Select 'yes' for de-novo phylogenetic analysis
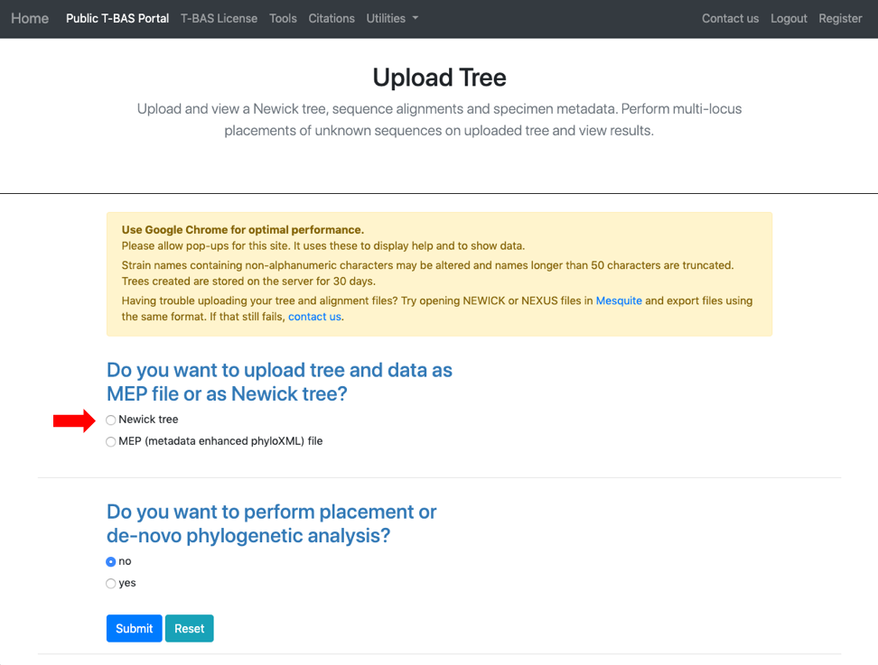 [111, 584]
